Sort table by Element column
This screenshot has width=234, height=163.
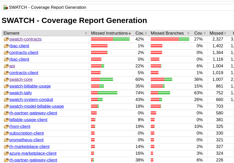(x=45, y=33)
